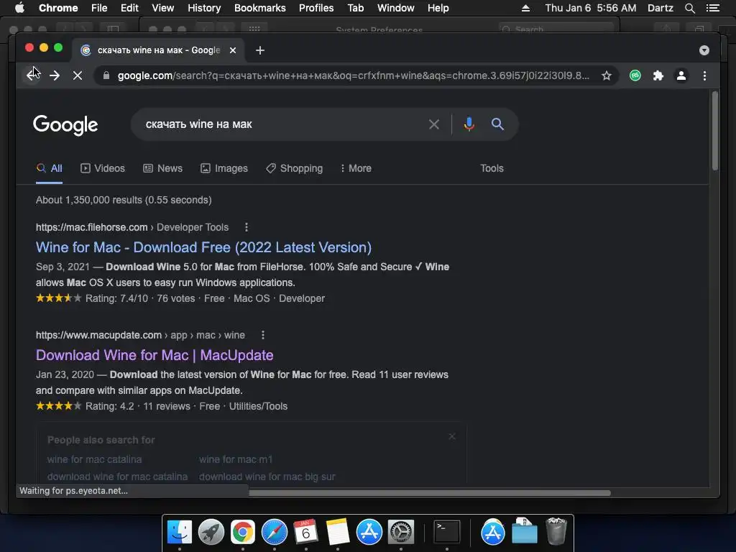Viewport: 736px width, 552px height.
Task: Bookmark this page with the star icon
Action: pos(607,75)
